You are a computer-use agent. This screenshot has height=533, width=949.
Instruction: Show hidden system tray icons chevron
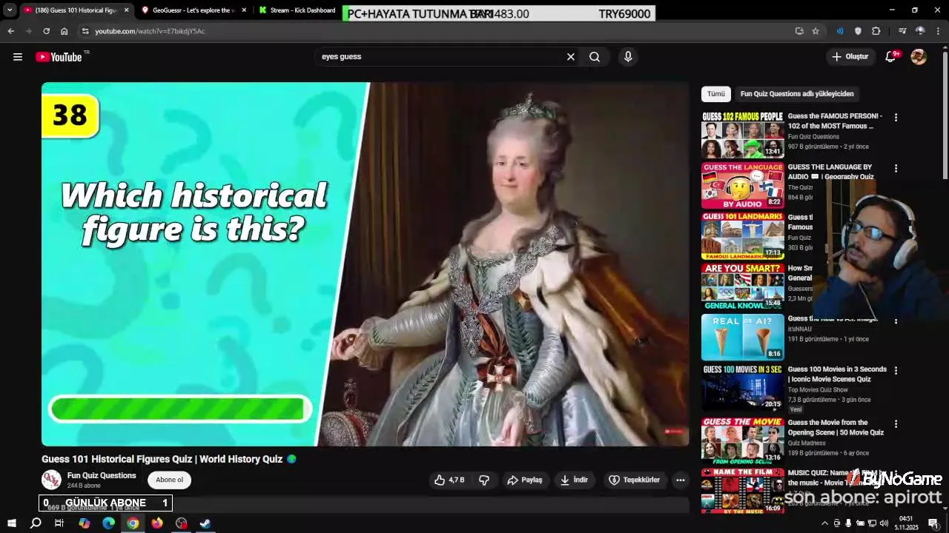[824, 523]
